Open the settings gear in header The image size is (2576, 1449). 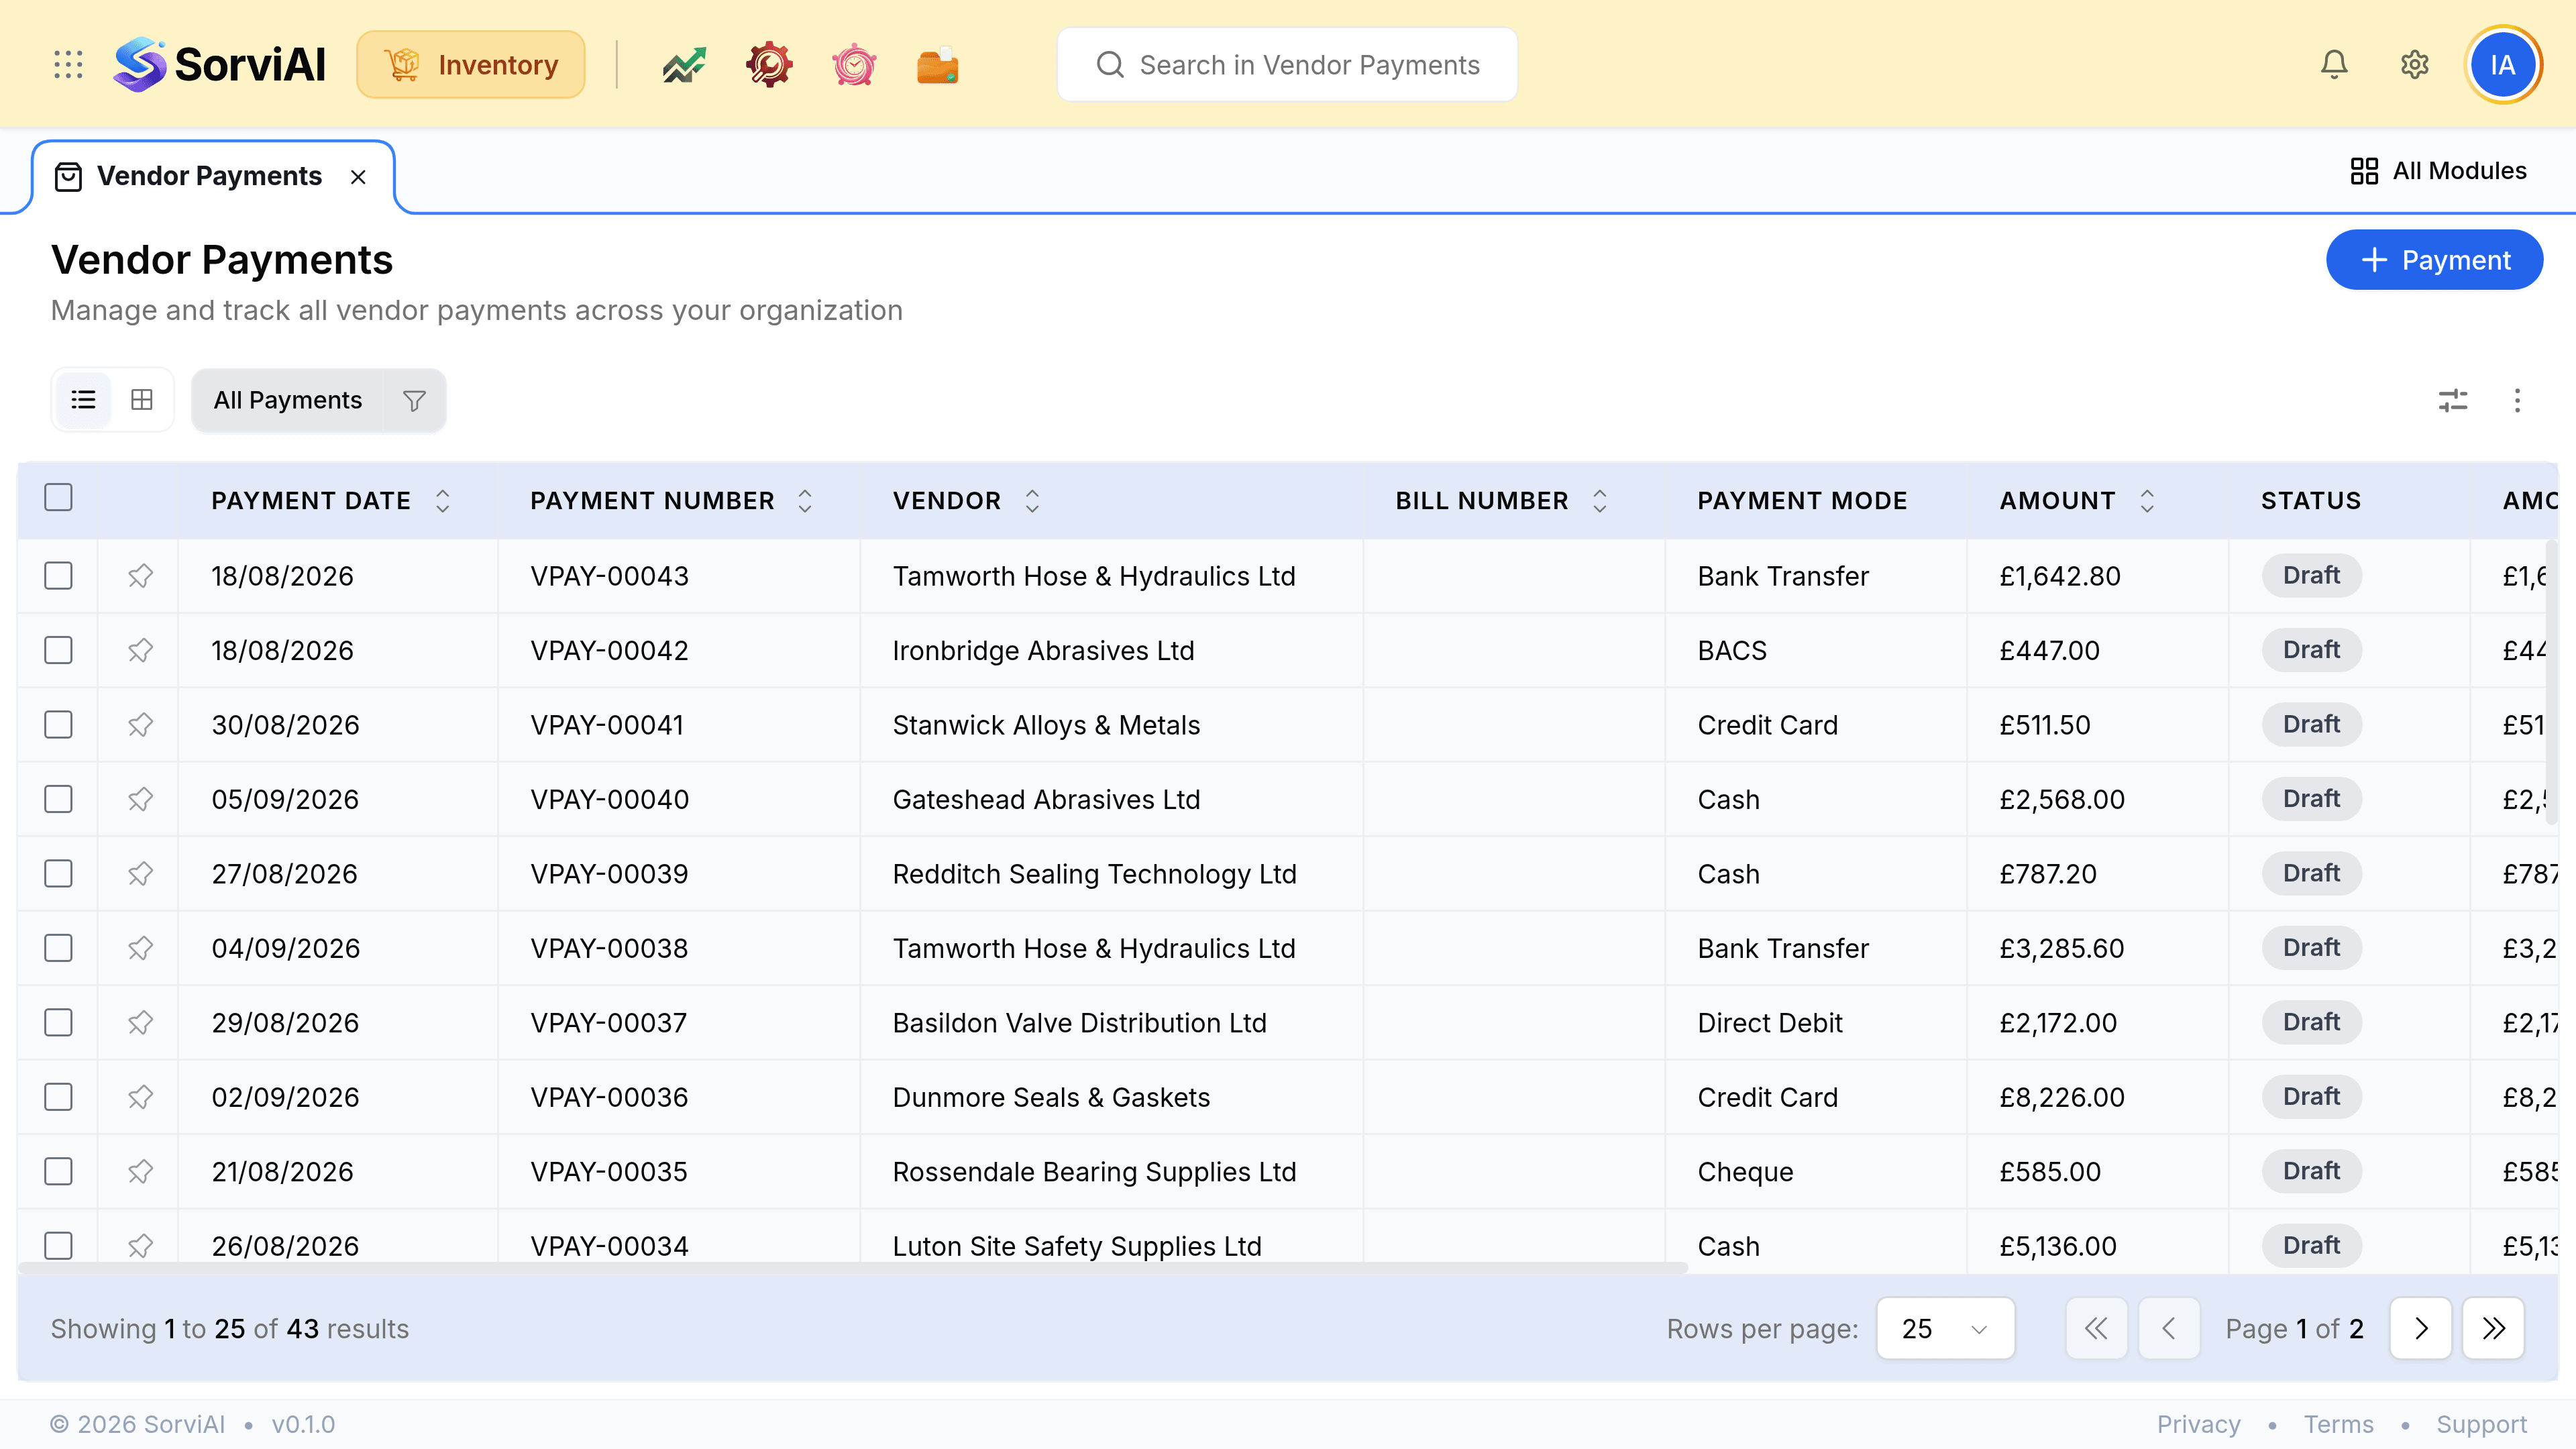[x=2415, y=65]
